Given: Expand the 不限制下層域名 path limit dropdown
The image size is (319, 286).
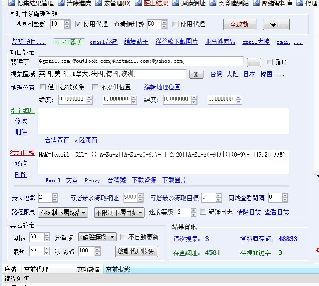Looking at the screenshot, I should [63, 213].
